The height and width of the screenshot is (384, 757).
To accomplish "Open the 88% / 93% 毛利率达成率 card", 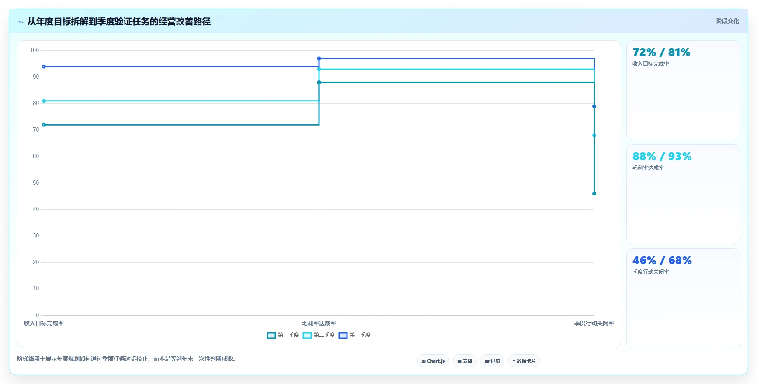I will click(x=683, y=194).
